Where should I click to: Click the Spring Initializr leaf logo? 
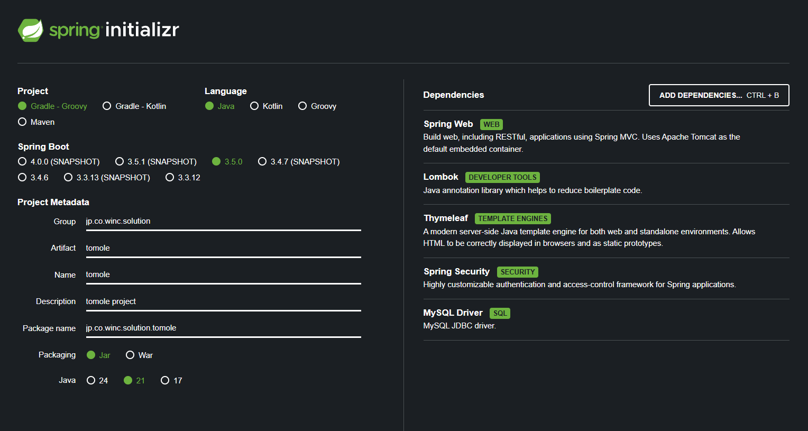tap(31, 30)
